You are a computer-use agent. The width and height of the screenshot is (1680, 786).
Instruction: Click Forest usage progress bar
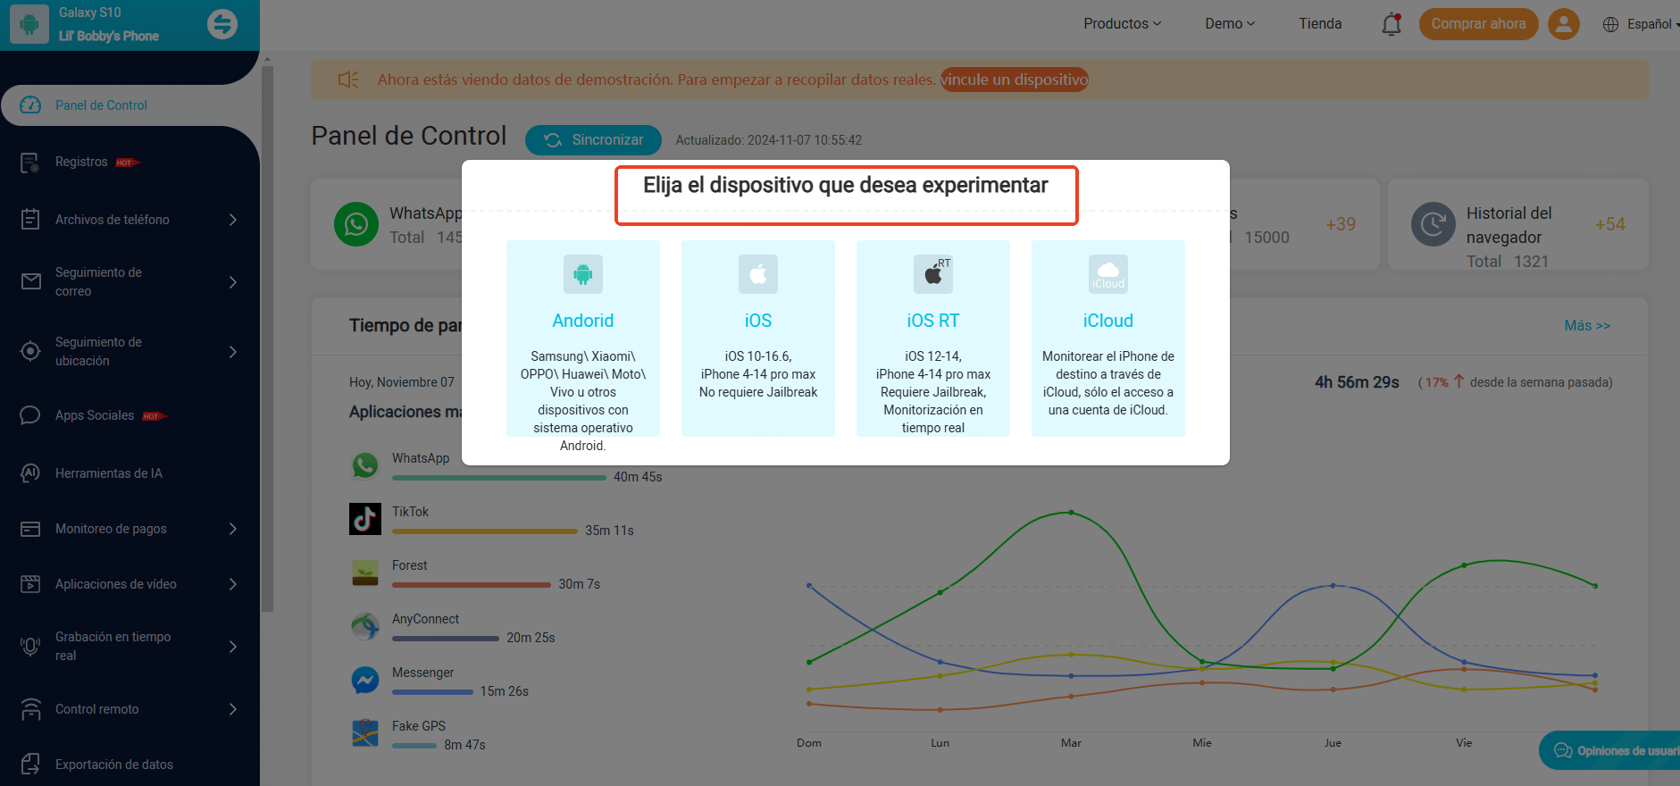(472, 585)
